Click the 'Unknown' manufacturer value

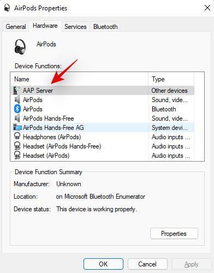pos(69,184)
